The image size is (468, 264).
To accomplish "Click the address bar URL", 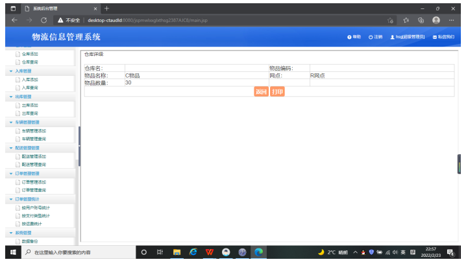I will tap(147, 20).
